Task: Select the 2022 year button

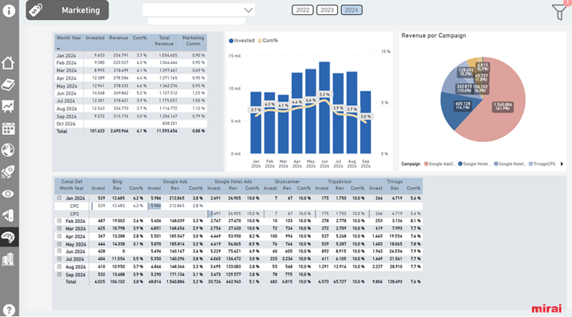Action: 302,10
